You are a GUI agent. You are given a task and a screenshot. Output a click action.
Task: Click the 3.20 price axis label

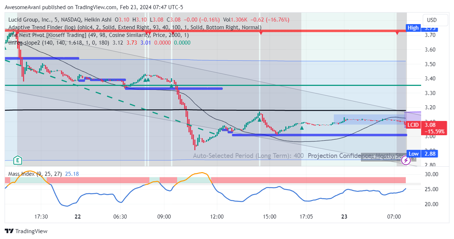(430, 107)
